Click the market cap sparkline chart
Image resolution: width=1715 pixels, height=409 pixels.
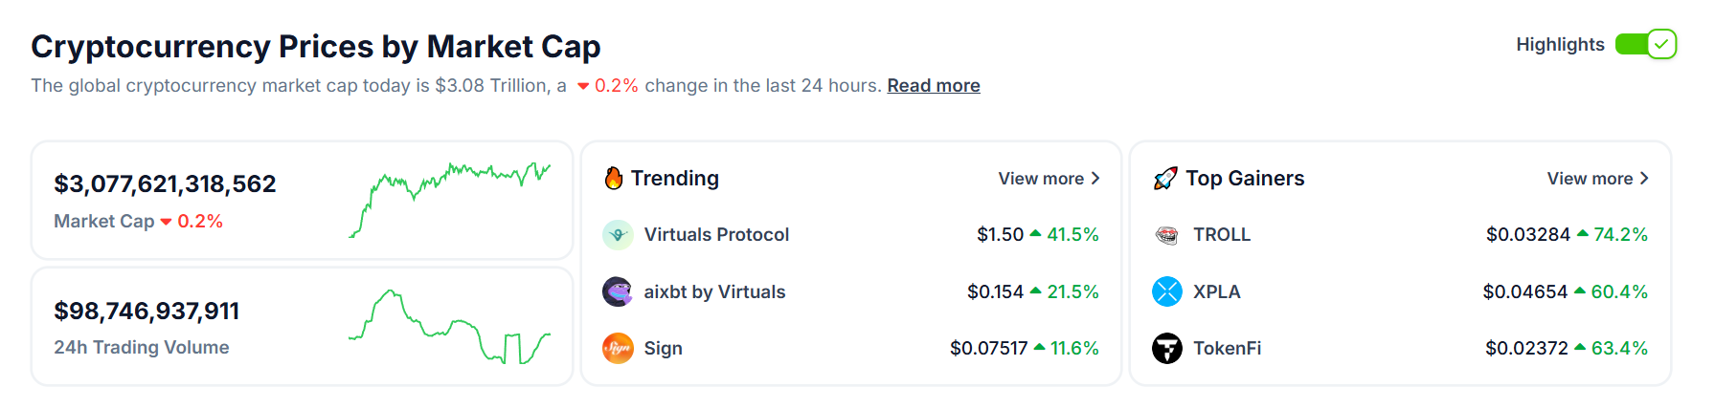click(x=450, y=200)
